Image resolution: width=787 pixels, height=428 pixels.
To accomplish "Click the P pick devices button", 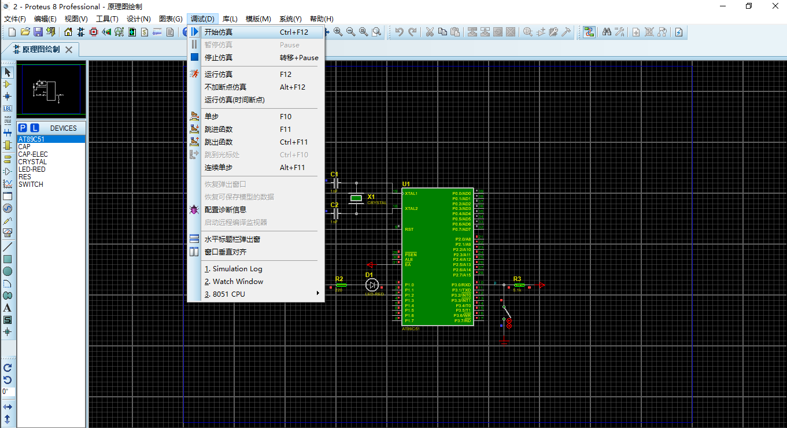I will (x=23, y=128).
